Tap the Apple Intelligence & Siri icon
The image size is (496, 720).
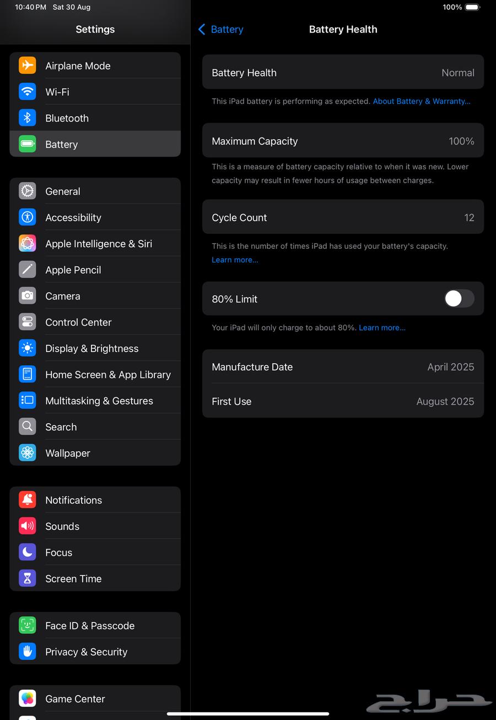coord(28,243)
